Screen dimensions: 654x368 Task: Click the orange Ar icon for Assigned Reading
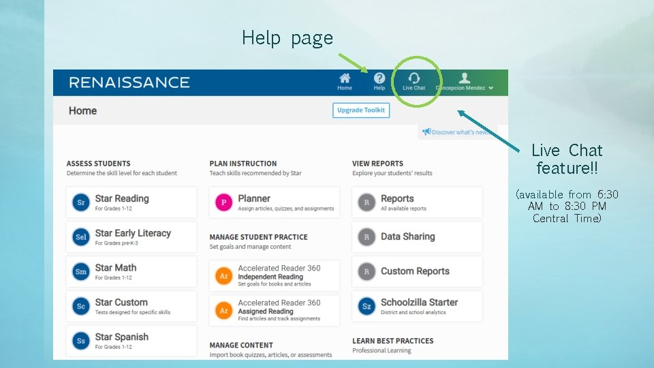[x=224, y=311]
